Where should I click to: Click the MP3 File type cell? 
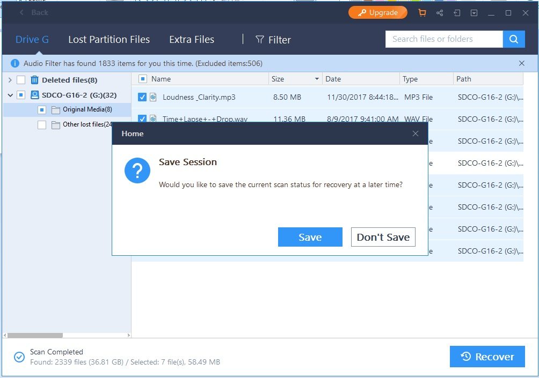coord(418,97)
